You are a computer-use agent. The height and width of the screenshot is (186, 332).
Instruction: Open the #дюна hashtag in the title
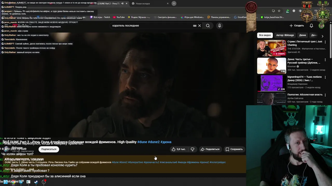pyautogui.click(x=166, y=142)
